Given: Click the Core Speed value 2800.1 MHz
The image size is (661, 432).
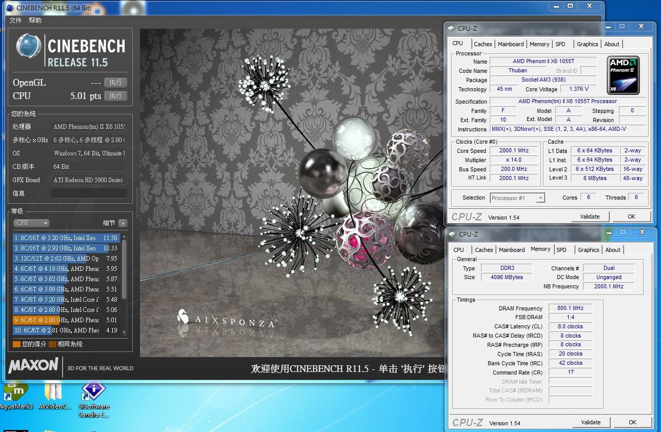Looking at the screenshot, I should [514, 151].
